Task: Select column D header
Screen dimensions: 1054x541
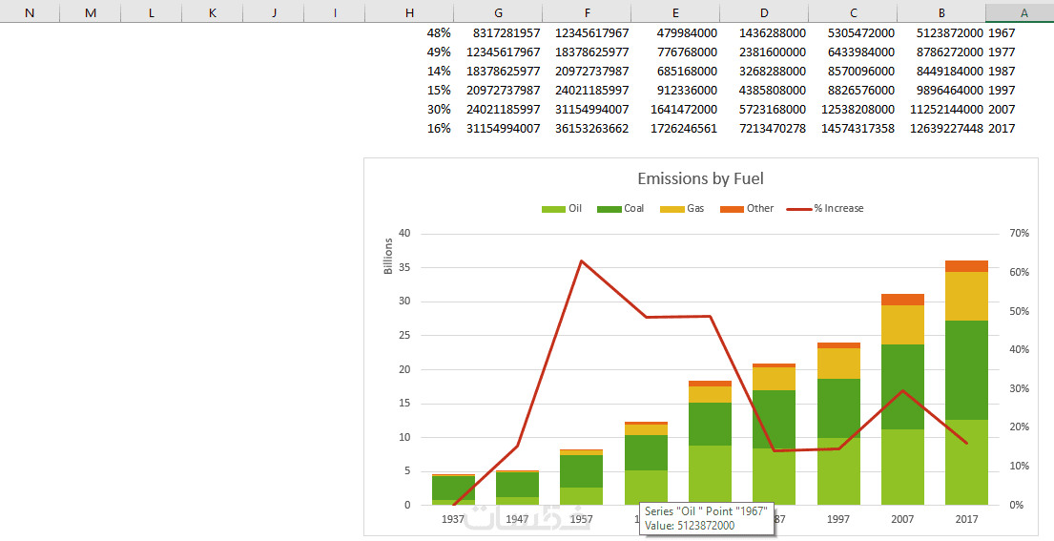Action: click(764, 12)
